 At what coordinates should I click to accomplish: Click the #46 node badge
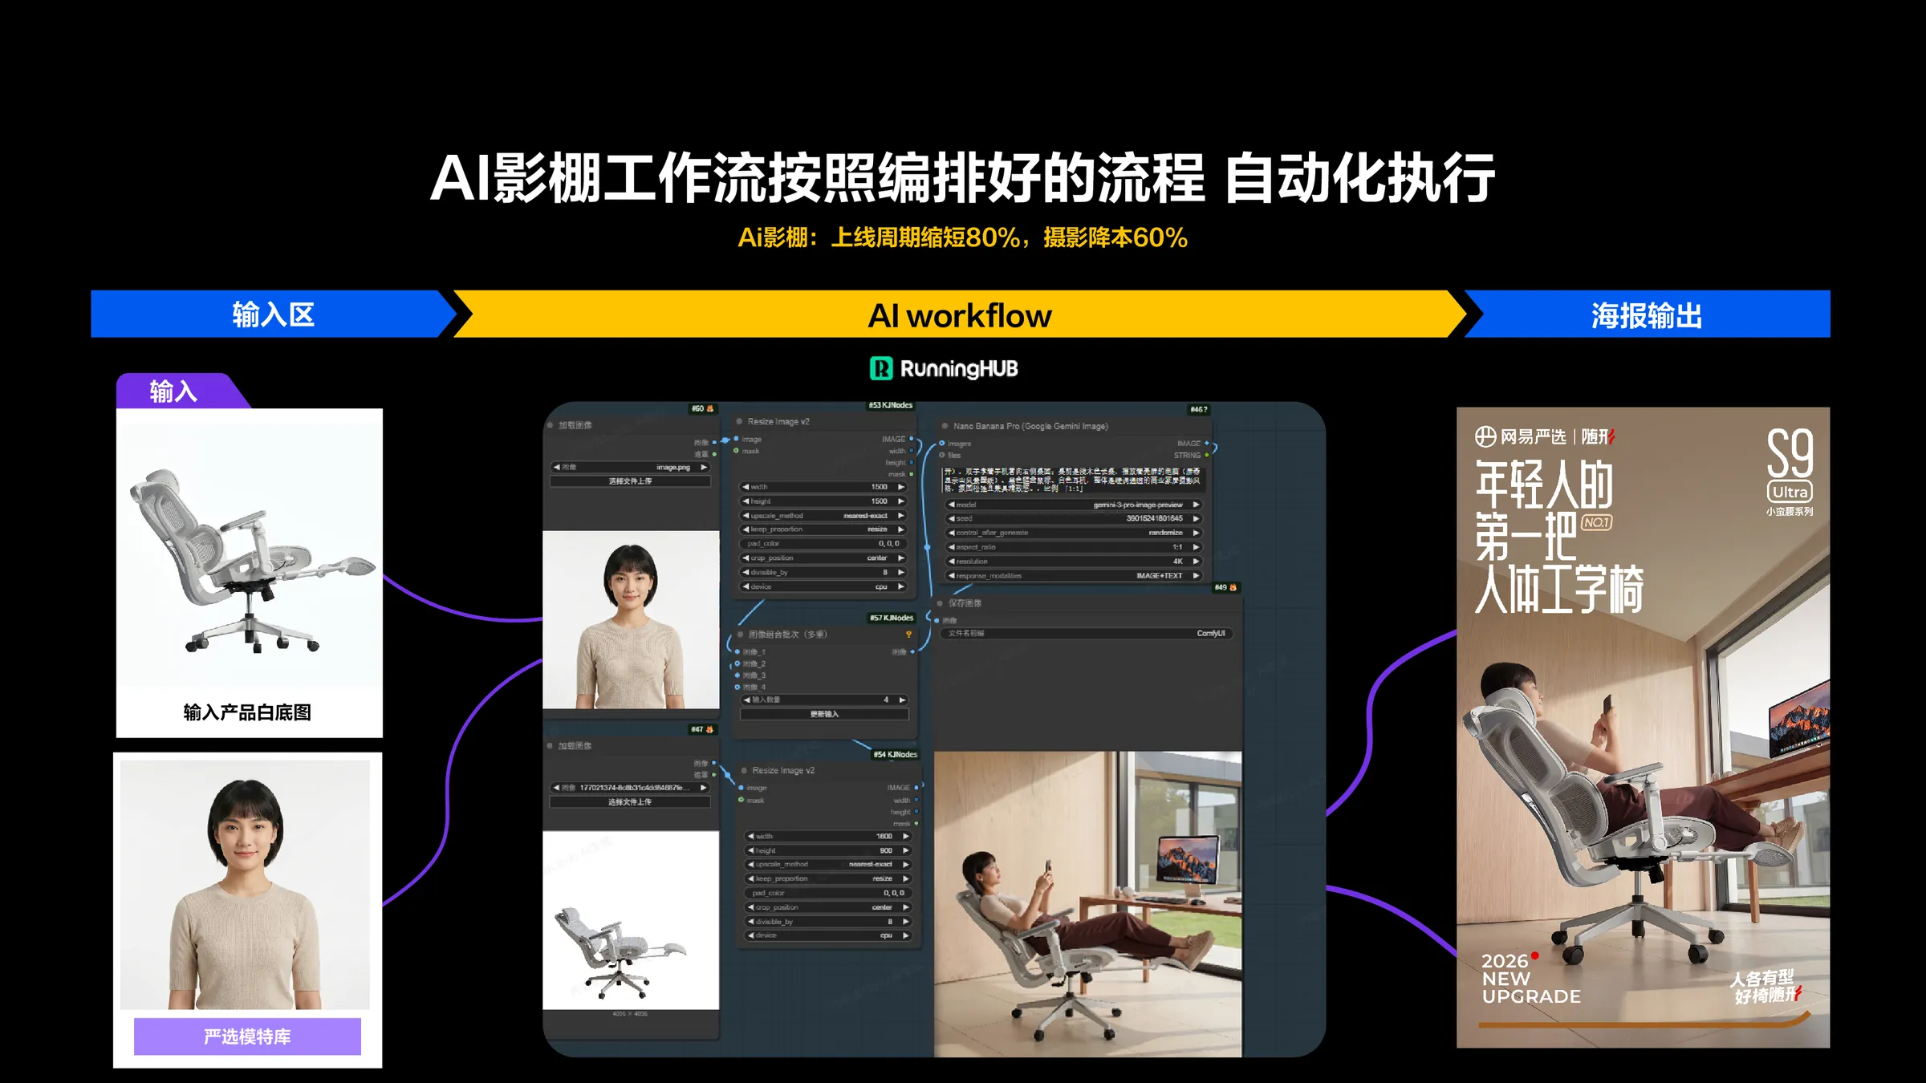(1198, 409)
